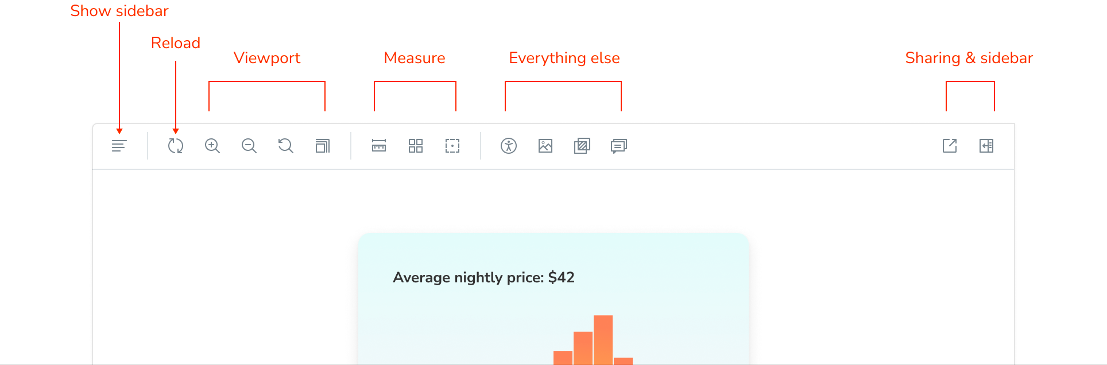Toggle the four-square grid icon

(x=416, y=146)
